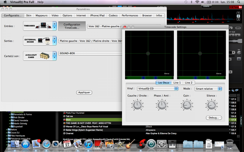Click the volume speaker menu bar icon
The image size is (244, 152).
pos(203,2)
